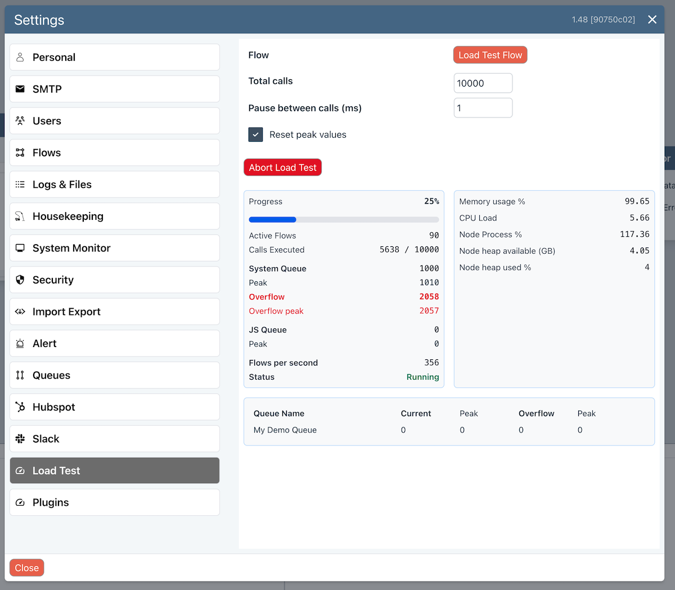Open the Plugins section
Screen dimensions: 675x590
pos(115,502)
